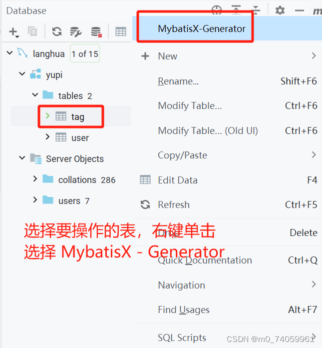Image resolution: width=322 pixels, height=348 pixels.
Task: Refresh the database with toolbar refresh icon
Action: [x=57, y=31]
